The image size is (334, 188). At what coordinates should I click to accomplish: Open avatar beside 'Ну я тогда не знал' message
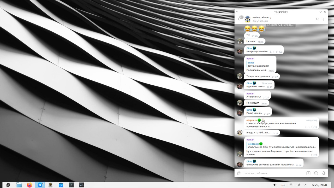coord(240,154)
